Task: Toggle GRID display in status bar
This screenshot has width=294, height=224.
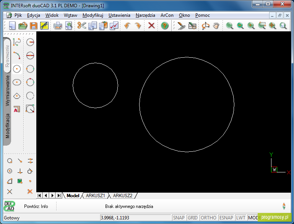Action: pos(193,218)
